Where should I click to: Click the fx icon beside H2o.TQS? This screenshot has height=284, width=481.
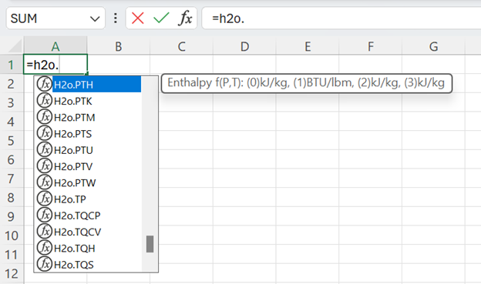click(45, 264)
